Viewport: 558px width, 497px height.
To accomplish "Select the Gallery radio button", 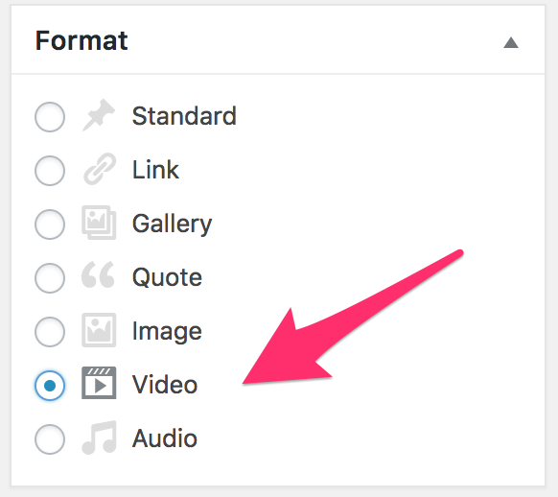I will click(50, 225).
